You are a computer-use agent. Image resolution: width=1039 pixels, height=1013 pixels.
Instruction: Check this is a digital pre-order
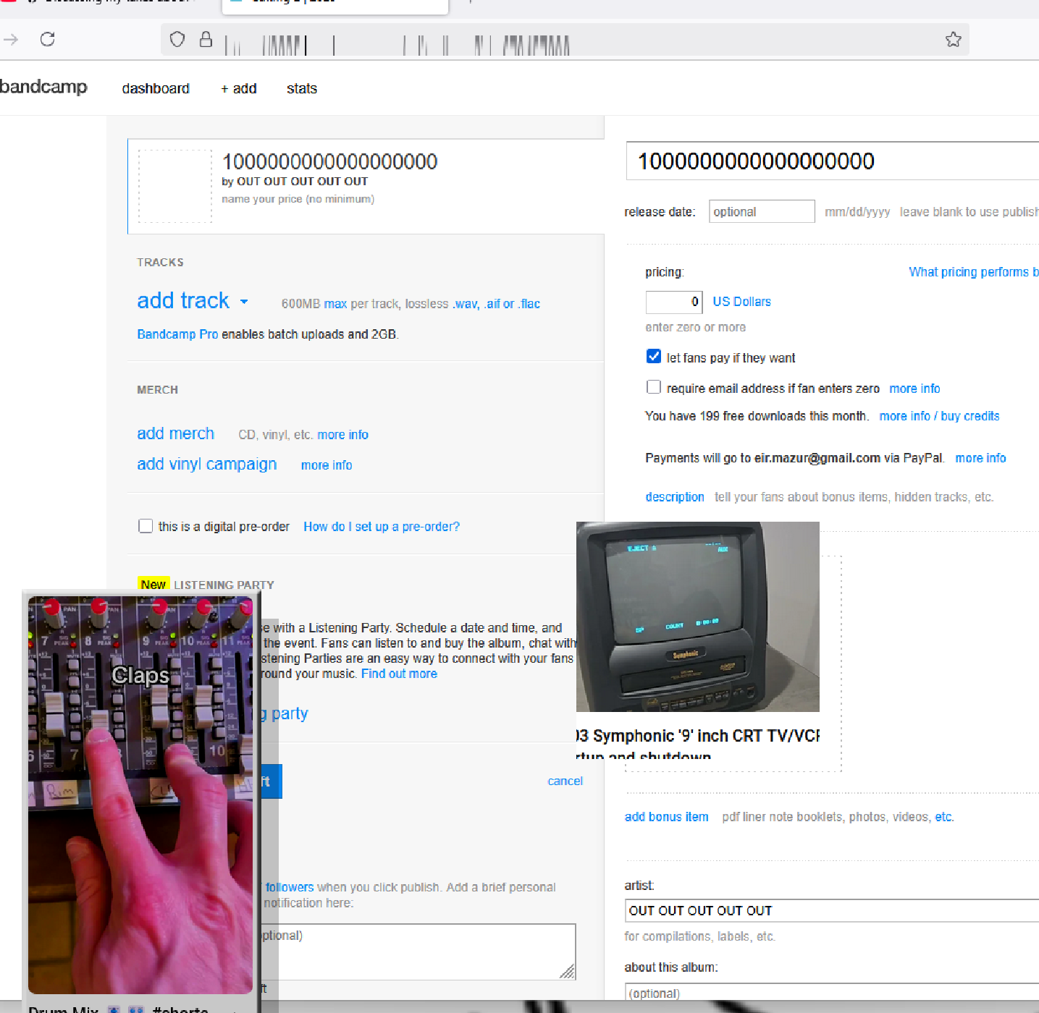[146, 526]
